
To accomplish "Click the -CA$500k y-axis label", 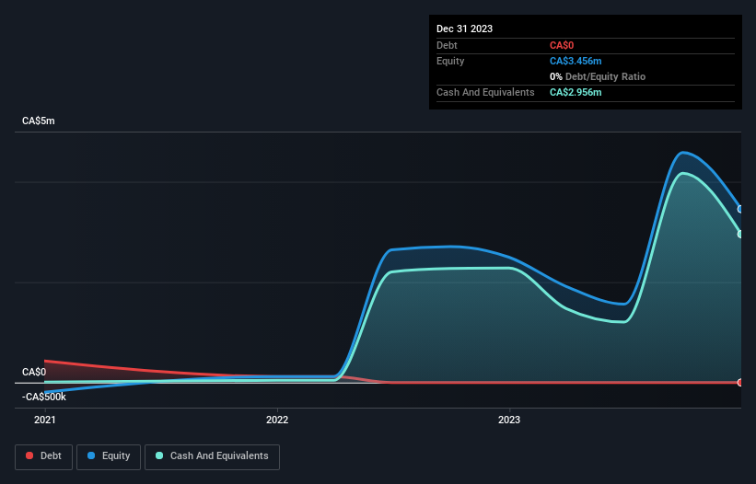I will [x=44, y=397].
